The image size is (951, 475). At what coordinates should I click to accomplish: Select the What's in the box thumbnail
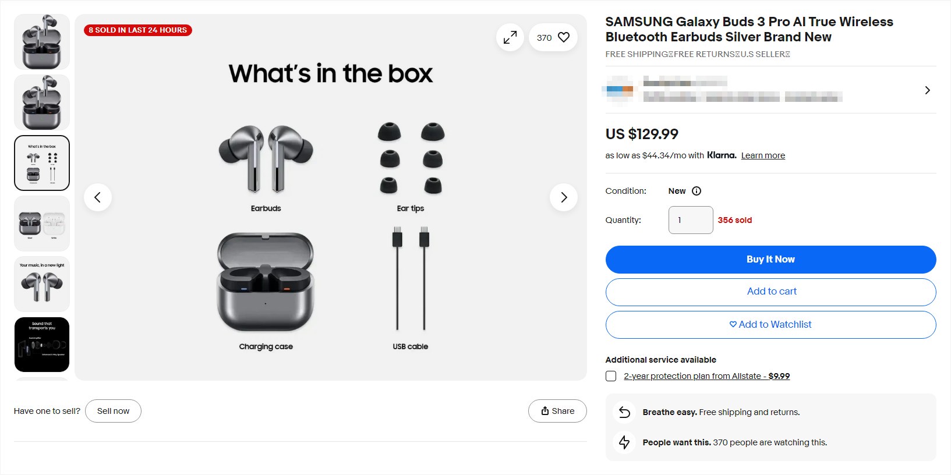[x=41, y=162]
